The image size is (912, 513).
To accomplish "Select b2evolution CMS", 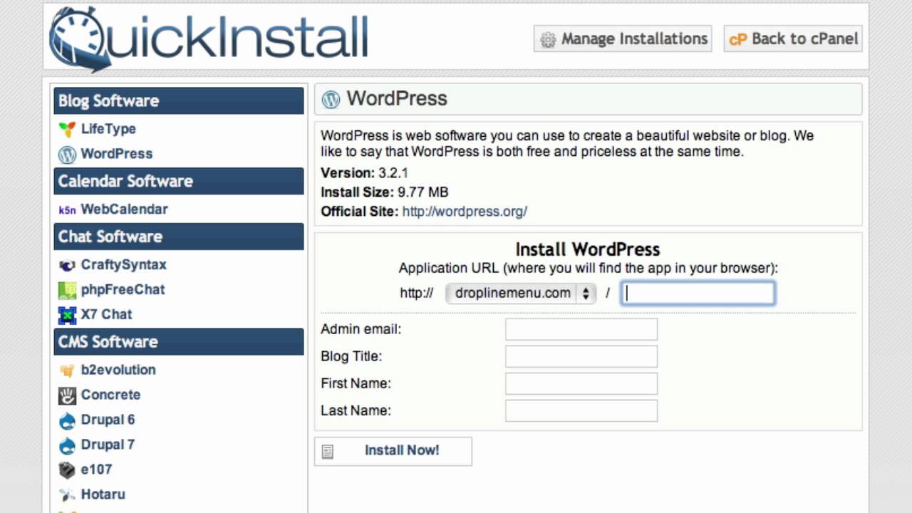I will [x=118, y=370].
